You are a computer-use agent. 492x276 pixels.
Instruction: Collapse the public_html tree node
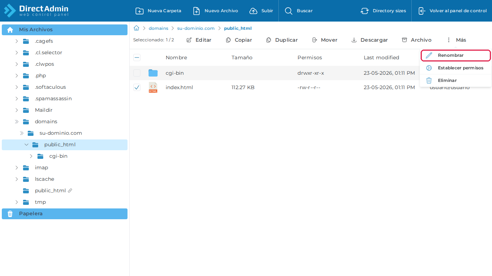point(26,144)
